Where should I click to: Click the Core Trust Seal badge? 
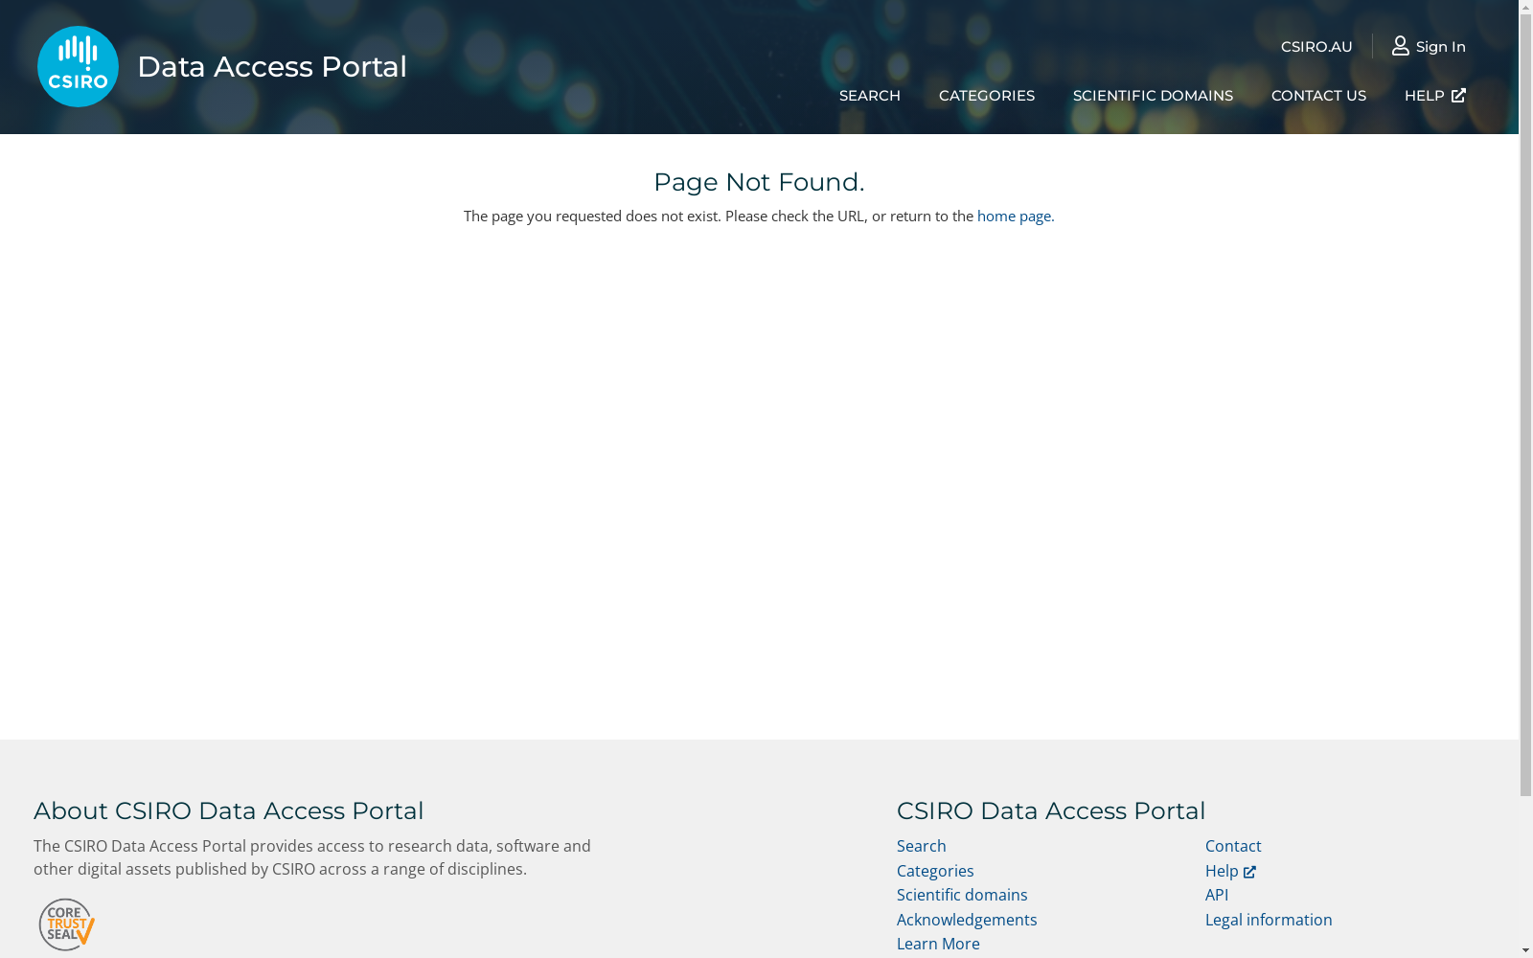click(x=65, y=924)
